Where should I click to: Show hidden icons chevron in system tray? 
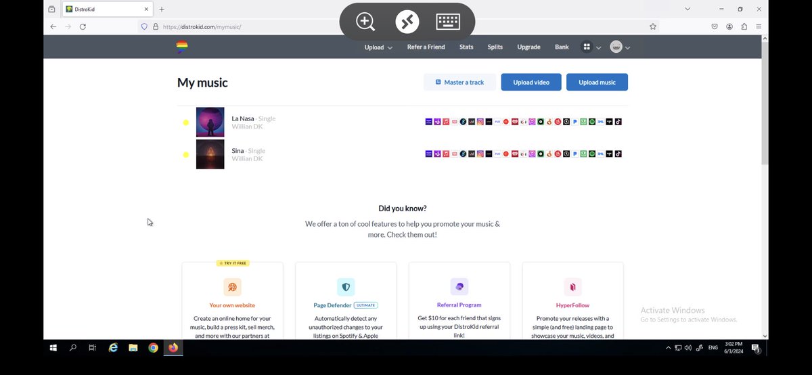point(669,348)
